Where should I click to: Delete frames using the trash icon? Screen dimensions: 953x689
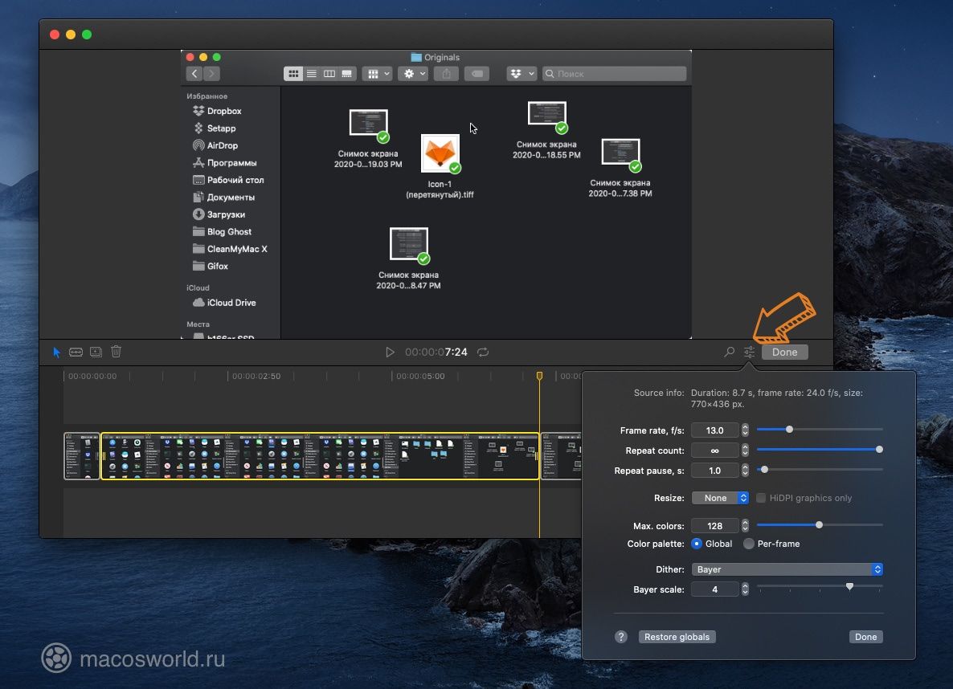pos(116,352)
